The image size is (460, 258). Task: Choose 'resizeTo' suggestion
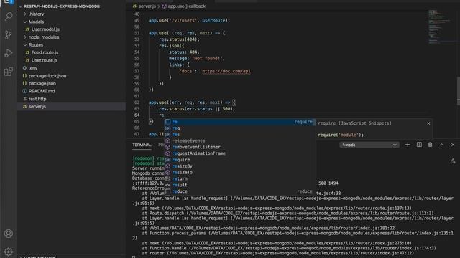239,172
